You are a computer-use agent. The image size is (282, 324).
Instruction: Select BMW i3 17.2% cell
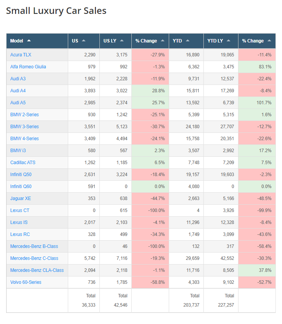(x=257, y=151)
